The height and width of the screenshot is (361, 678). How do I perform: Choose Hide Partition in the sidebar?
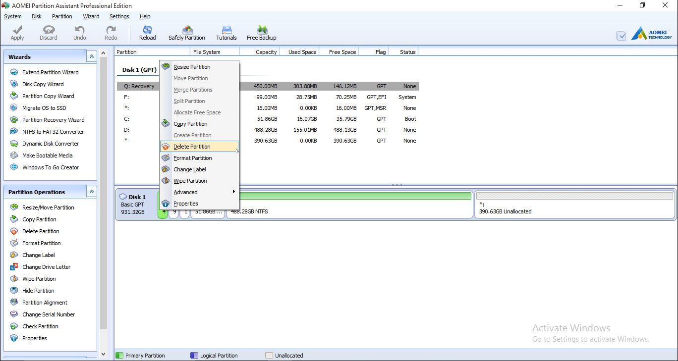(32, 291)
